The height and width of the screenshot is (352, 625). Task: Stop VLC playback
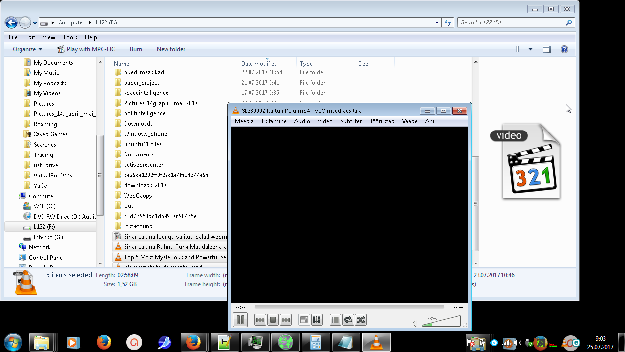coord(273,320)
